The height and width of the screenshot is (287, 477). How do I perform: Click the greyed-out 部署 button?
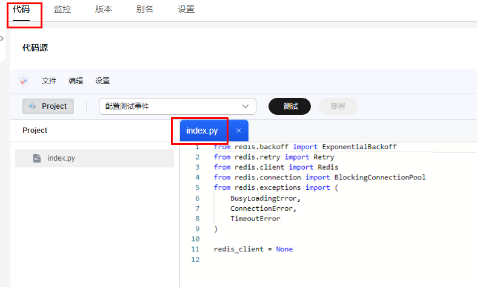coord(338,106)
